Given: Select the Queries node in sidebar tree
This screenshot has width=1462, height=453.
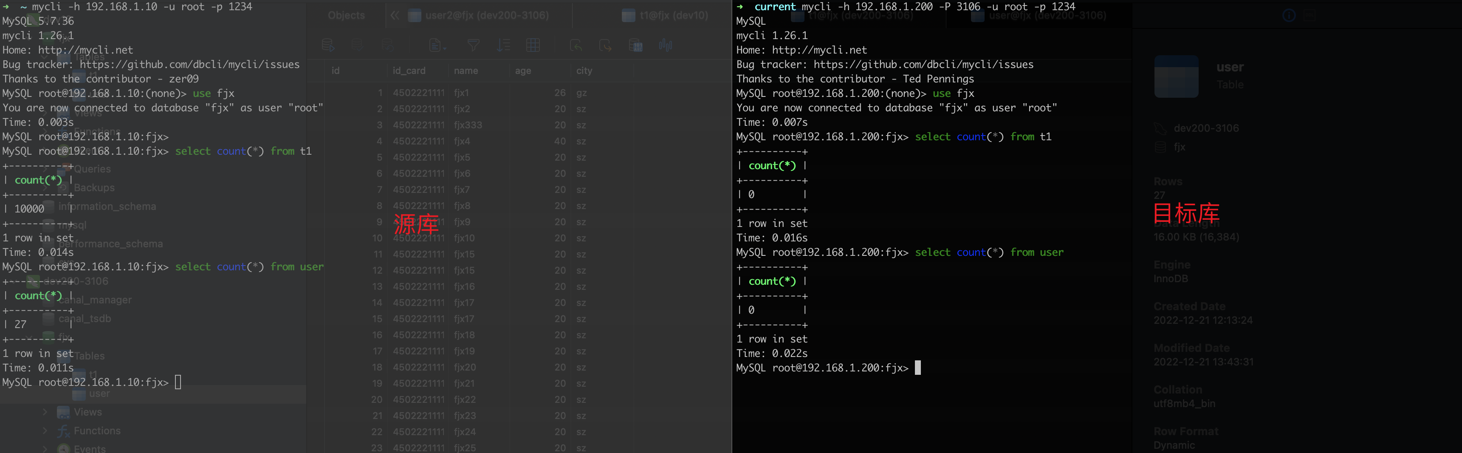Looking at the screenshot, I should [92, 169].
